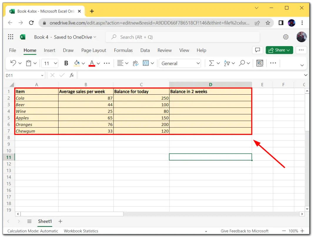Select the AutoSum sigma icon
Screen dimensions: 314x239
pos(211,63)
